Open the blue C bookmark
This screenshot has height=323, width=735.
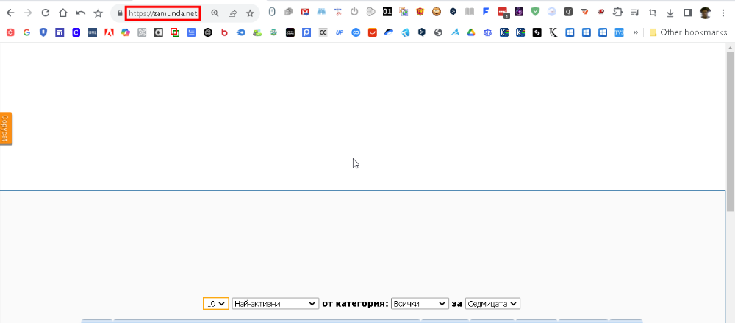pyautogui.click(x=76, y=32)
